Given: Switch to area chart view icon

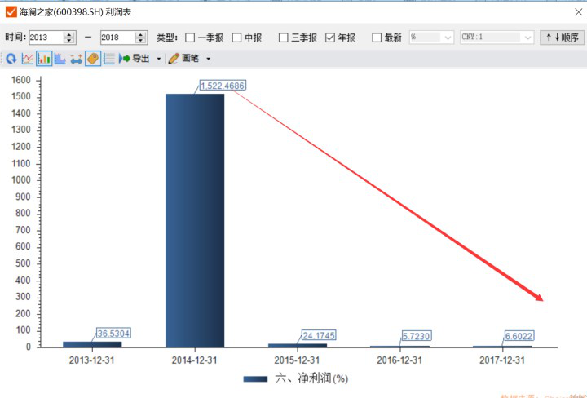Looking at the screenshot, I should click(x=60, y=59).
